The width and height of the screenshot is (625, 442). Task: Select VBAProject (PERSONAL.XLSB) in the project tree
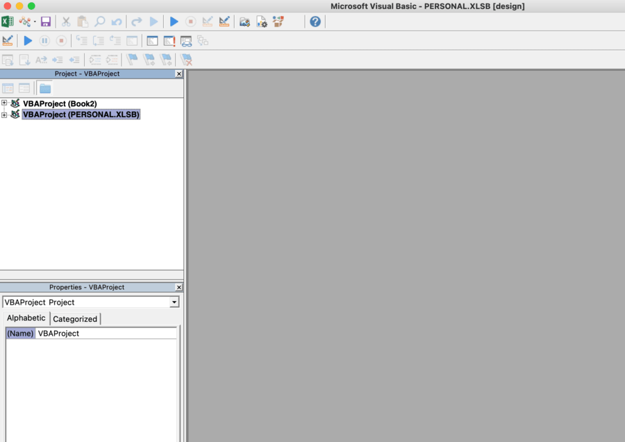[x=81, y=114]
